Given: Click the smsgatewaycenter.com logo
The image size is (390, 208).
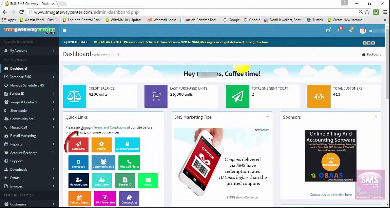Looking at the screenshot, I should [30, 31].
